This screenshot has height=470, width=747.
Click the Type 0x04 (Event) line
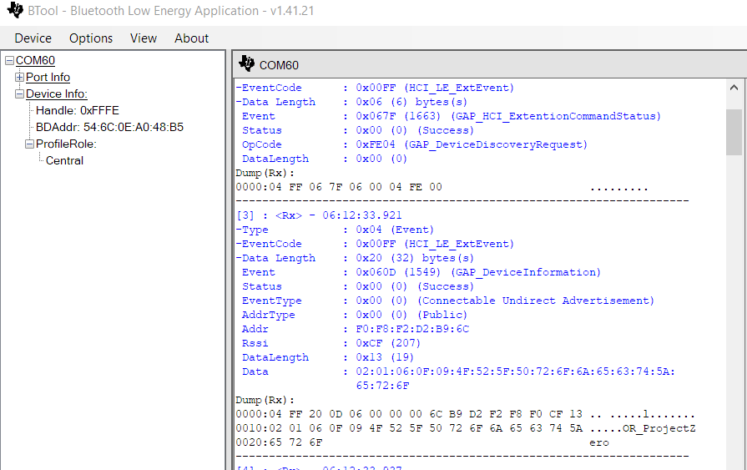pos(335,230)
